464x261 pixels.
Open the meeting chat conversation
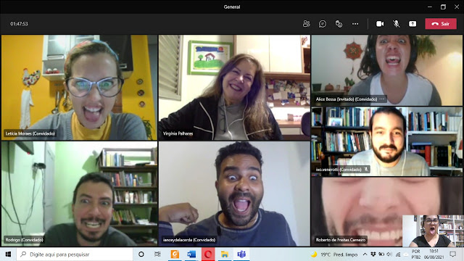(x=323, y=24)
